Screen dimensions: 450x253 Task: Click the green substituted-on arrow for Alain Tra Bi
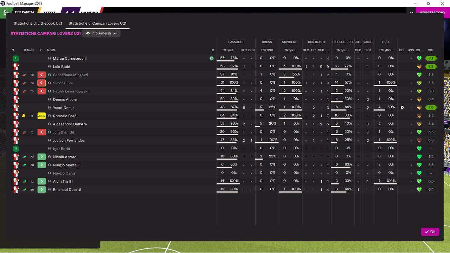point(41,181)
